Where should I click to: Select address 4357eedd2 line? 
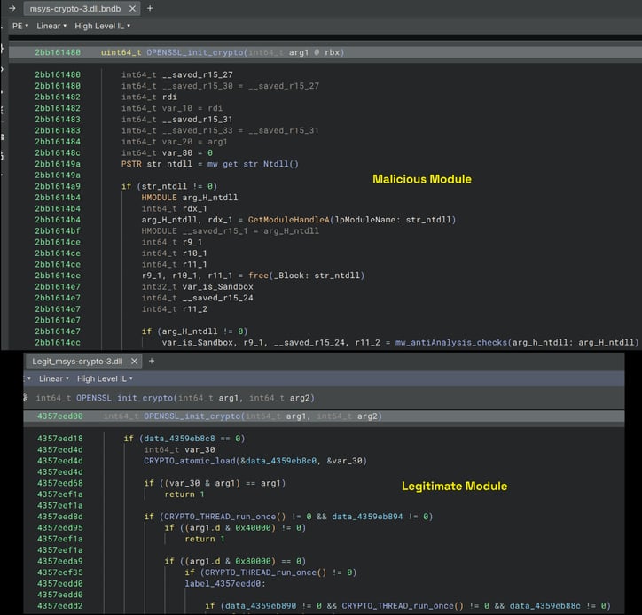59,606
